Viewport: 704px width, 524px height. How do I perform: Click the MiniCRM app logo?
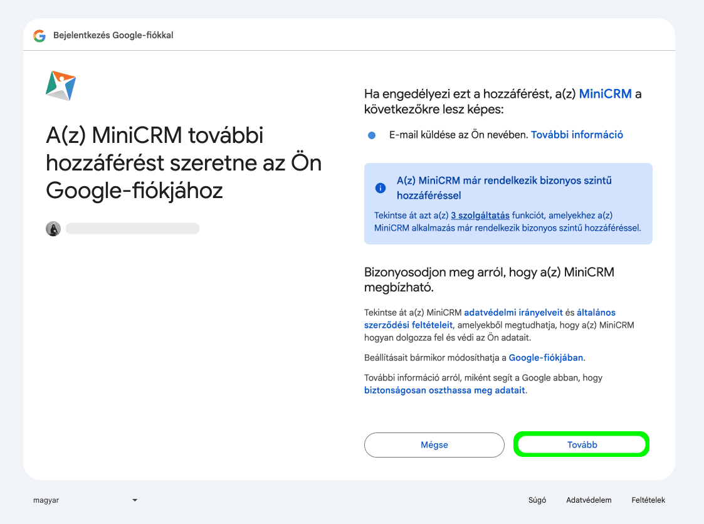click(61, 86)
